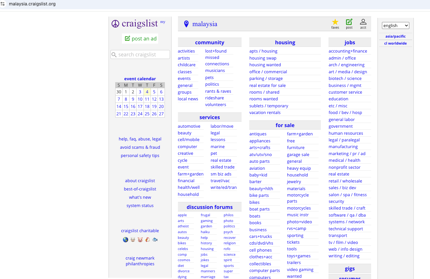Click the magnifier icon in search box

114,55
